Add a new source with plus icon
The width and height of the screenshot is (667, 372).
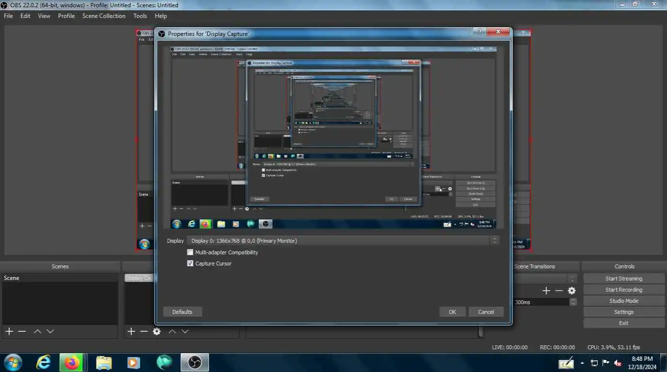131,331
